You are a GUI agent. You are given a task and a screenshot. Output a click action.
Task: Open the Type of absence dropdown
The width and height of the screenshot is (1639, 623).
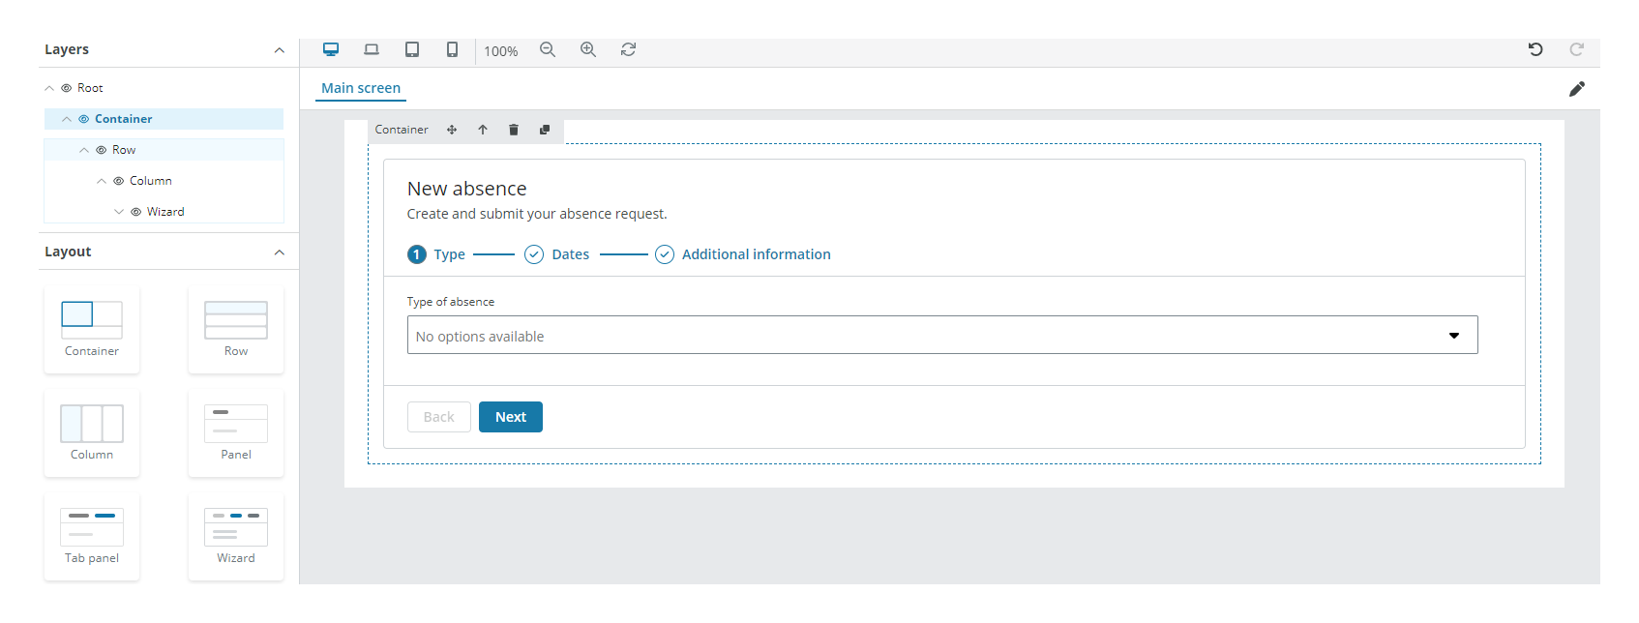941,336
